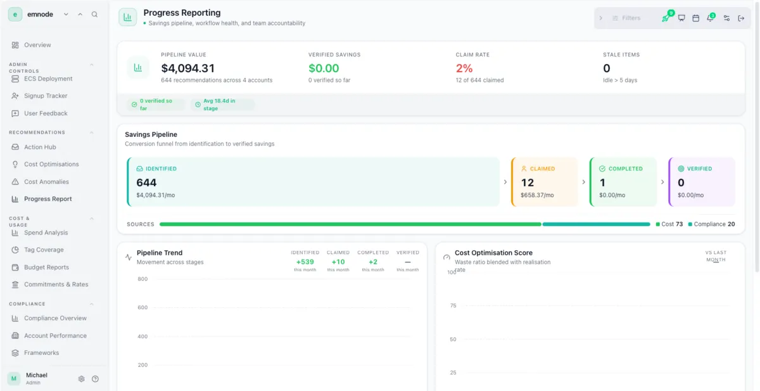Click the presentation screen icon in top toolbar
Image resolution: width=760 pixels, height=391 pixels.
tap(681, 18)
